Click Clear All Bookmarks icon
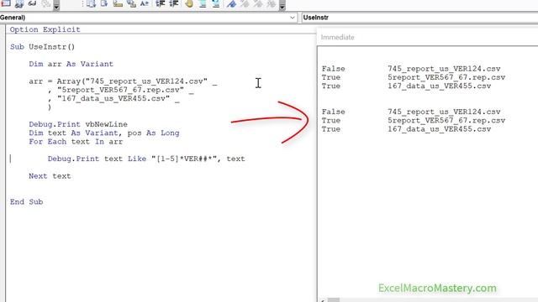Screen dimensions: 538x302 coord(272,3)
